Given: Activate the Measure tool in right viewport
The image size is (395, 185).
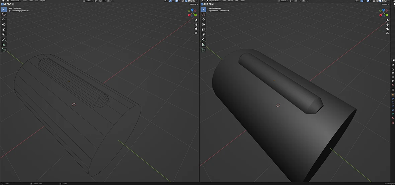Looking at the screenshot, I should (203, 44).
